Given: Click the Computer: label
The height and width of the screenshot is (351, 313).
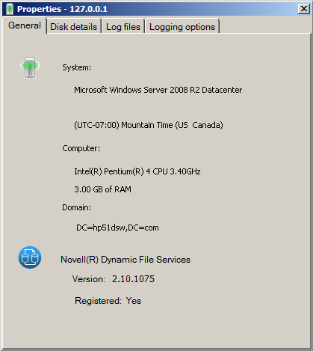Looking at the screenshot, I should [x=81, y=148].
